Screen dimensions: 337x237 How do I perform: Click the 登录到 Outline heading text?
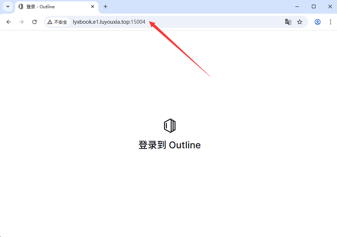169,145
